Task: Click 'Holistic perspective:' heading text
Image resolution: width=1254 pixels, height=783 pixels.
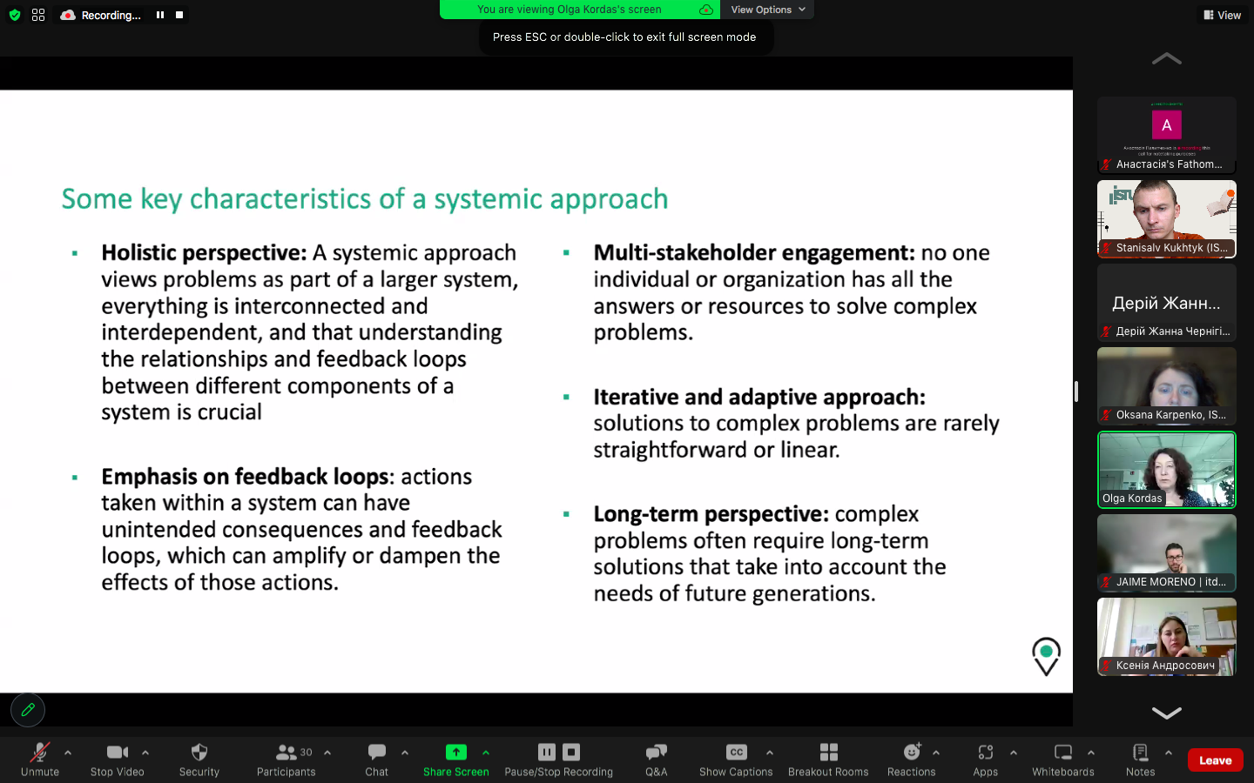Action: [204, 253]
